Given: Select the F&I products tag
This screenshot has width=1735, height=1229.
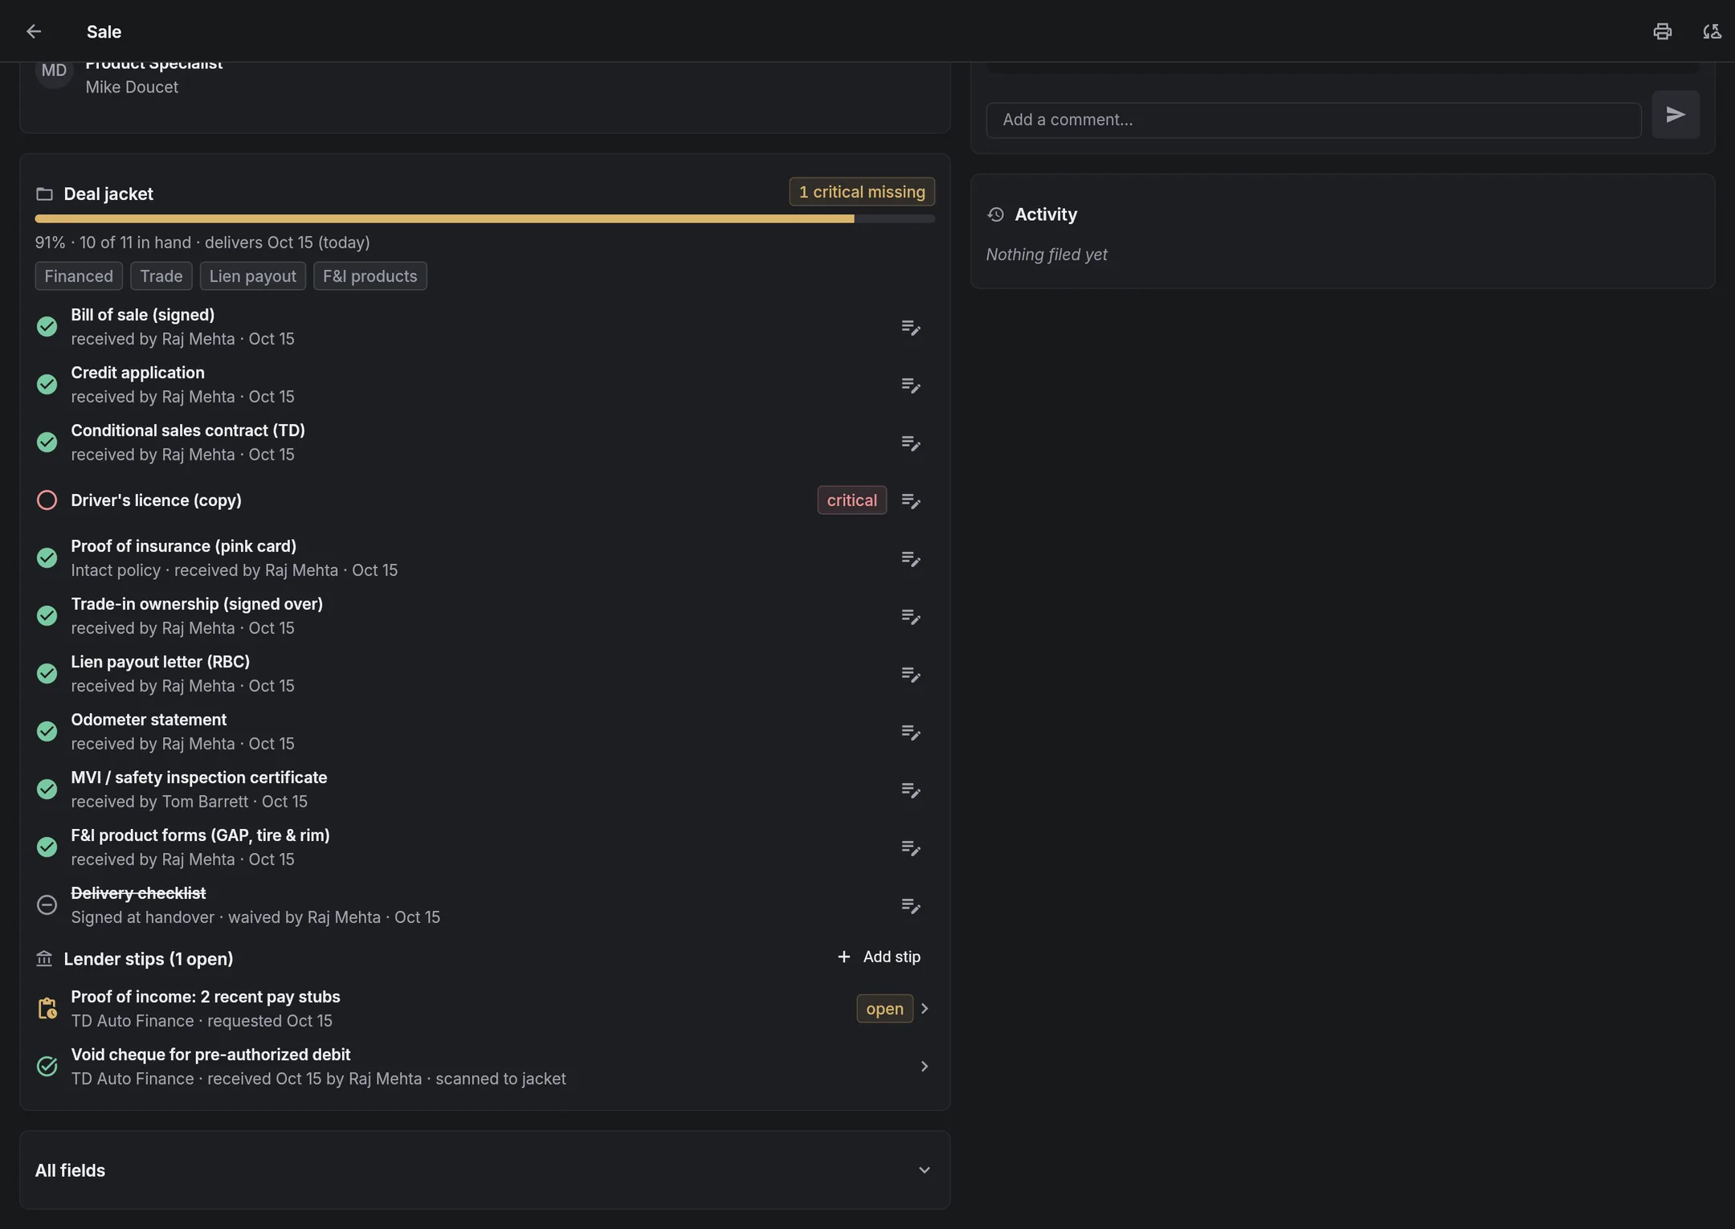Looking at the screenshot, I should tap(370, 276).
